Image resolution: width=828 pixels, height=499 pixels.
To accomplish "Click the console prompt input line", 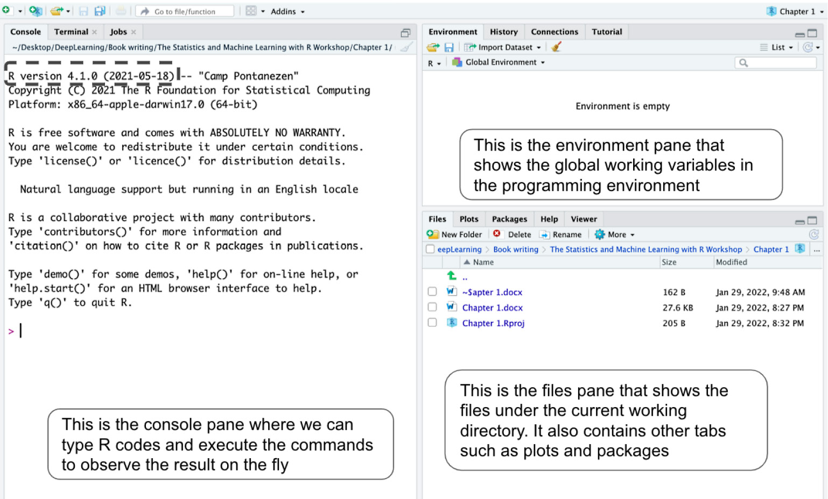I will [210, 331].
